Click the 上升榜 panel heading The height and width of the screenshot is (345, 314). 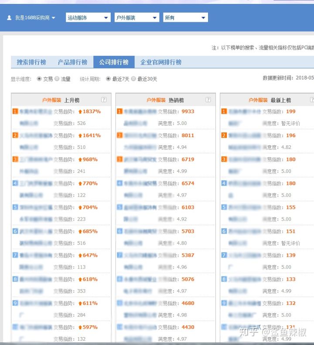click(x=61, y=100)
